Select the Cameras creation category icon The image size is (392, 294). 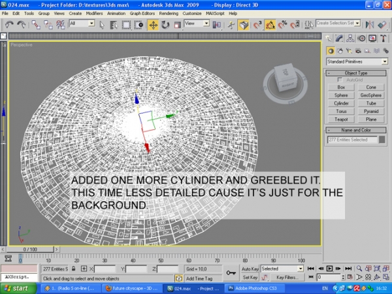click(358, 51)
